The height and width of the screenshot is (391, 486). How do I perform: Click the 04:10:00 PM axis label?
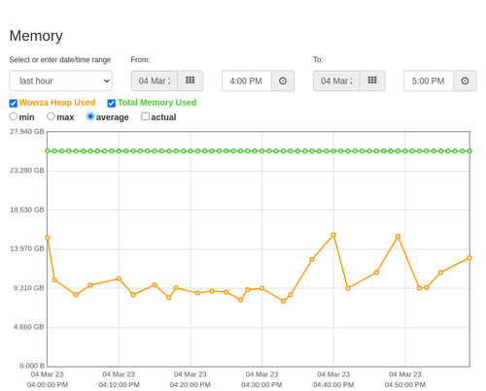tap(119, 385)
